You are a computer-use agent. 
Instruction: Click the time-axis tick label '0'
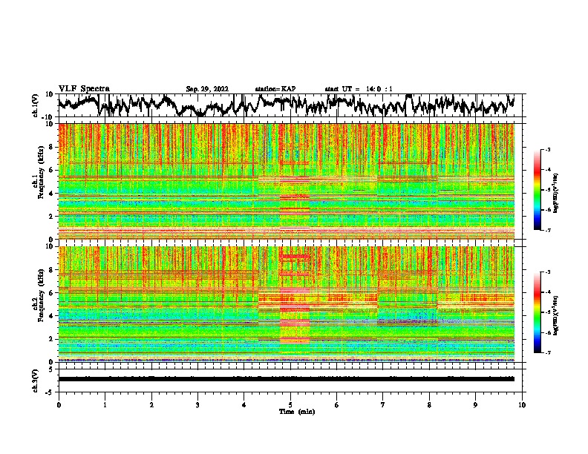(x=59, y=405)
